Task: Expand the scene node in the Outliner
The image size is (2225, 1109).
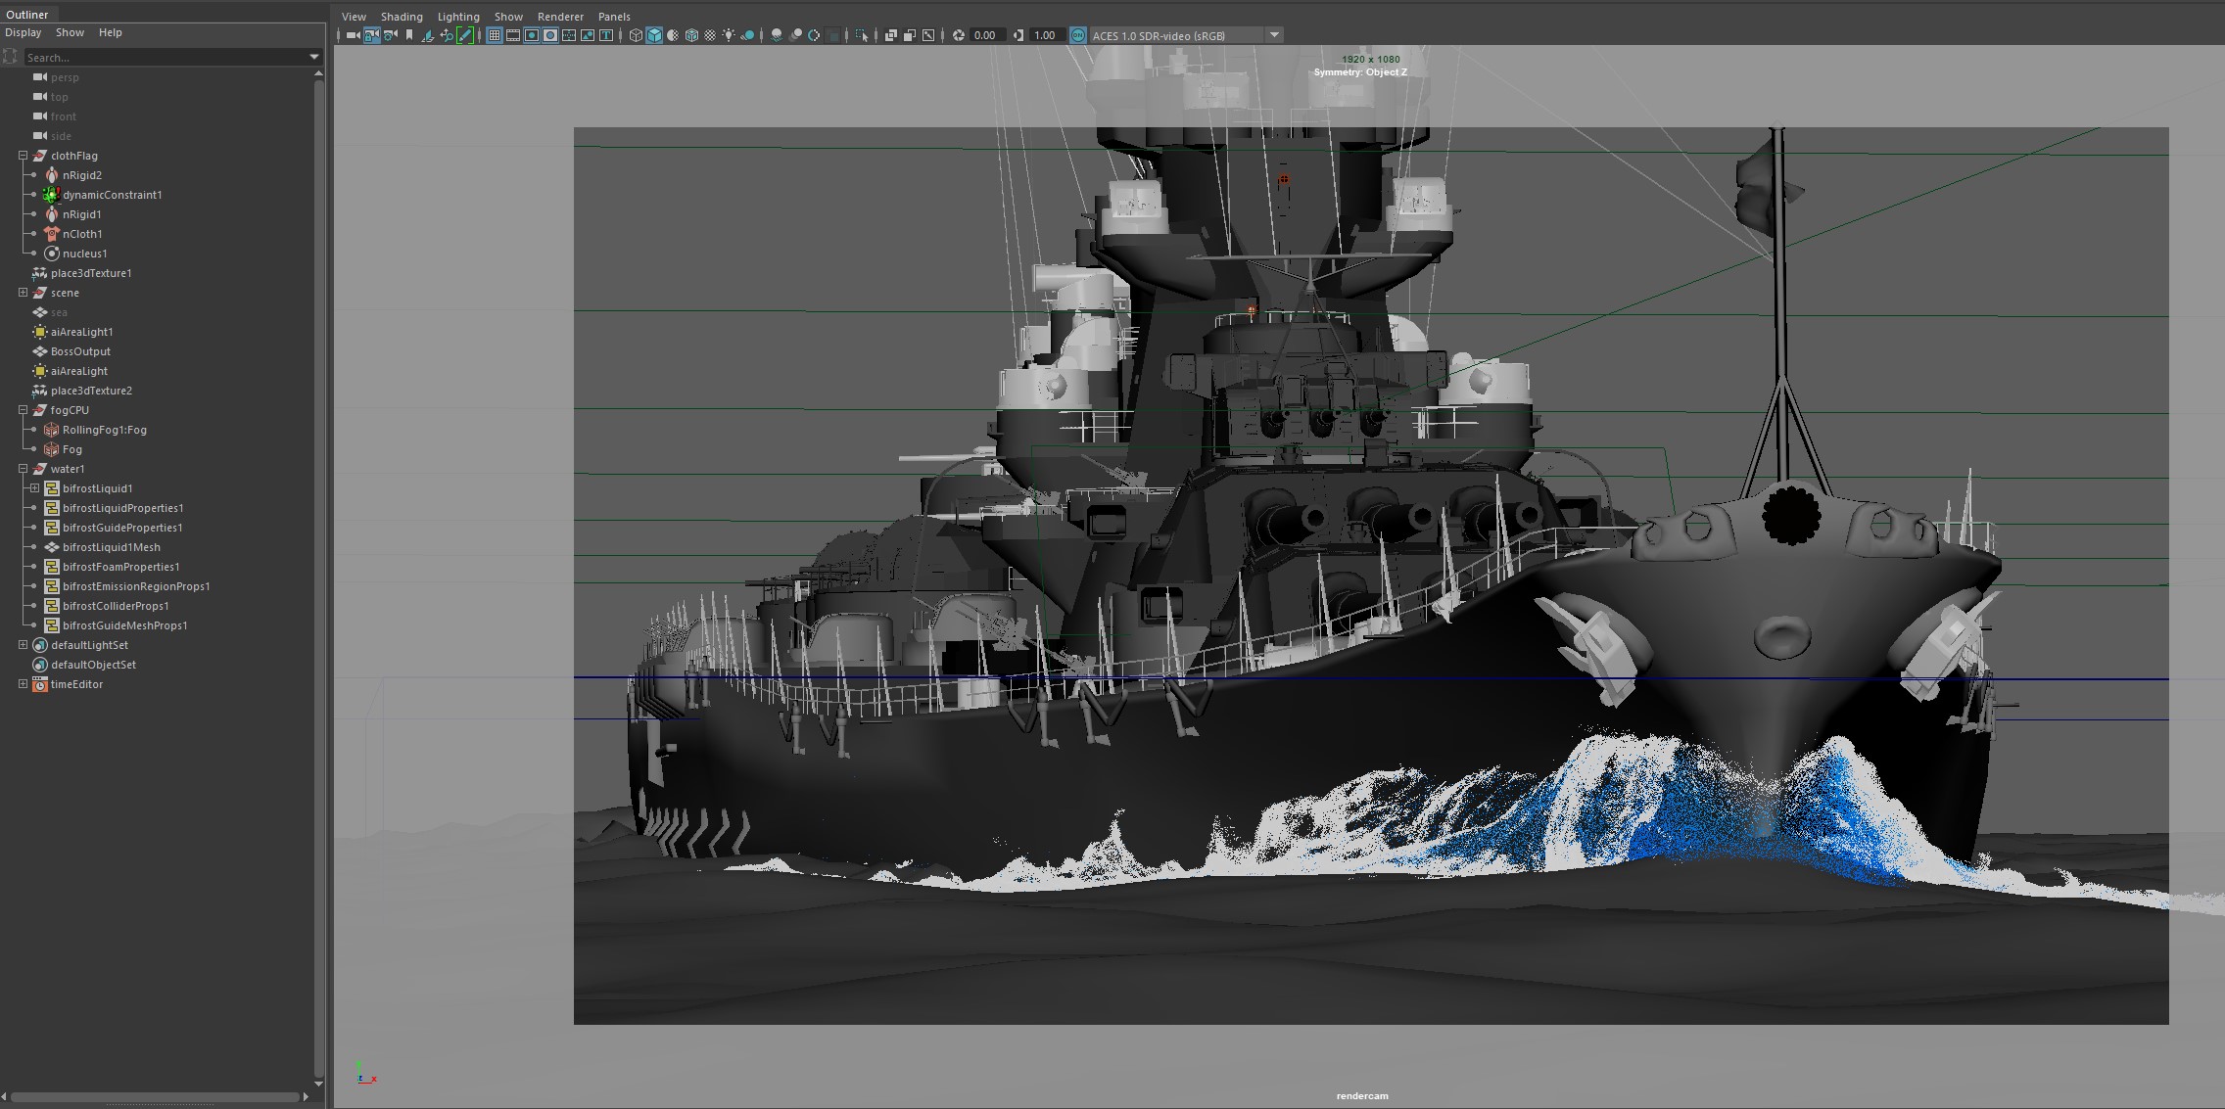Action: point(23,293)
